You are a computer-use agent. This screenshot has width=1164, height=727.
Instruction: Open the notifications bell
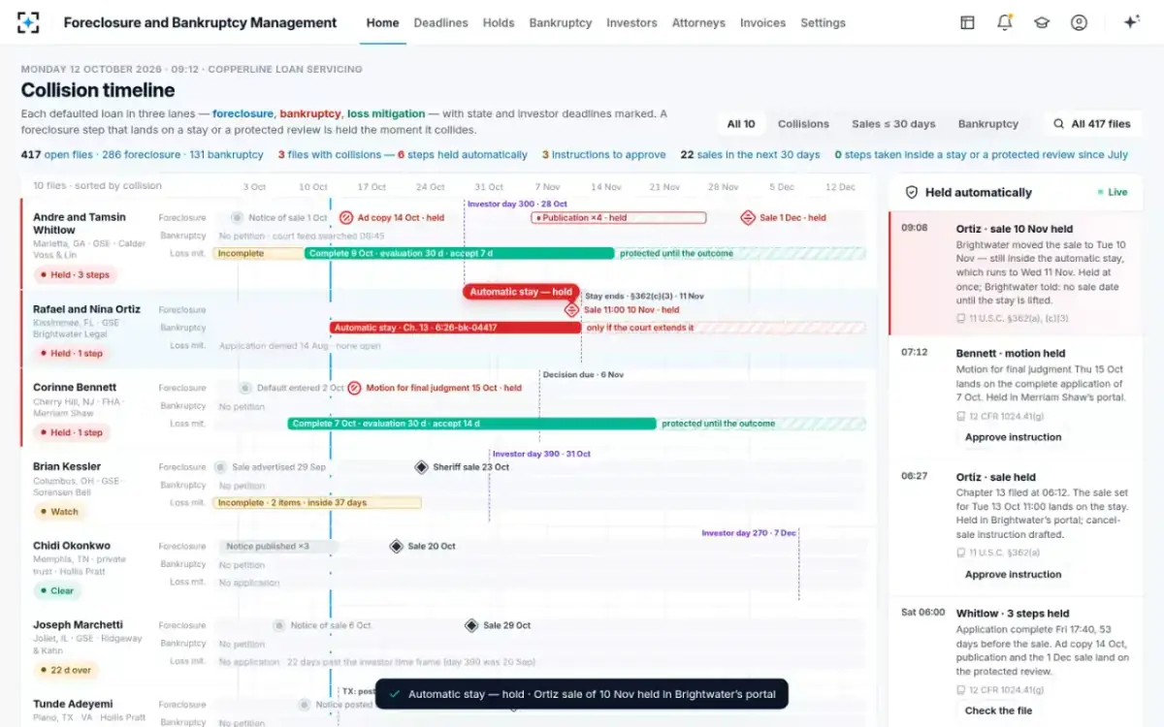1005,22
